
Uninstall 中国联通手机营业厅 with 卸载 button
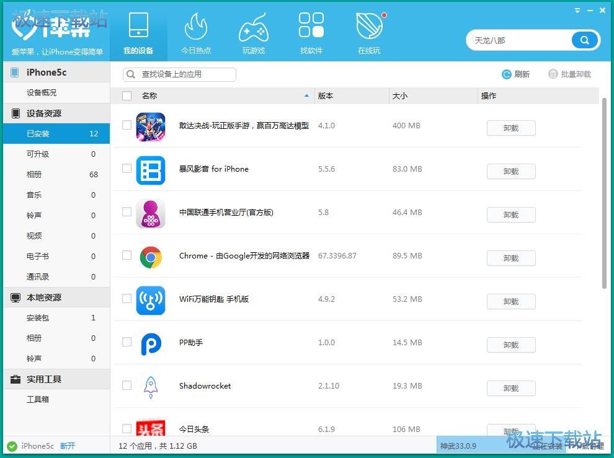tap(511, 215)
